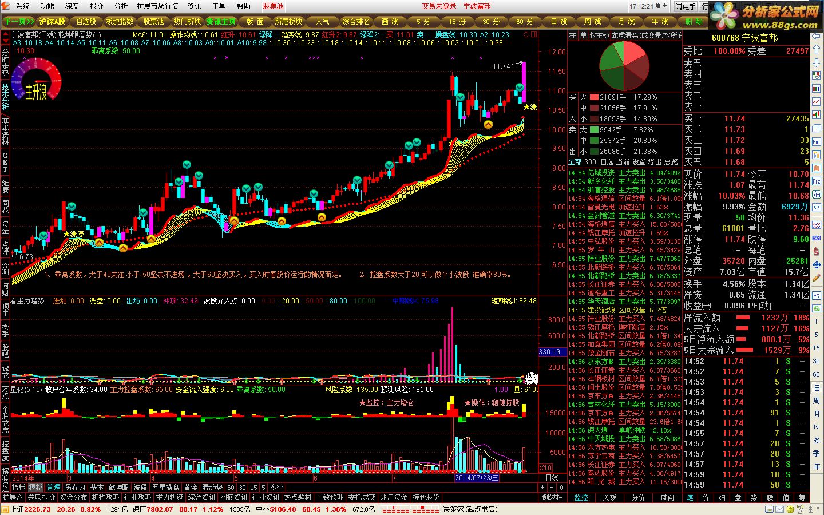The image size is (824, 515).
Task: Click the 闪电手 button at top right
Action: pyautogui.click(x=686, y=6)
